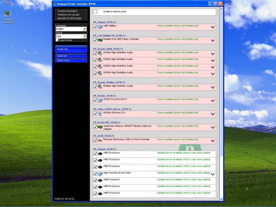The height and width of the screenshot is (207, 276).
Task: Click the R496 (07.09.2016) version text
Action: 65,199
